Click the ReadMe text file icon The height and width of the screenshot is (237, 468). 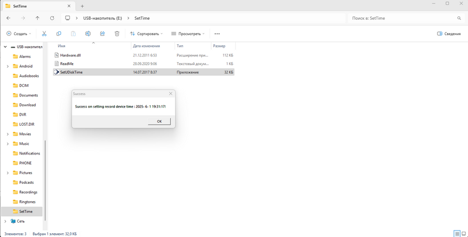(57, 63)
